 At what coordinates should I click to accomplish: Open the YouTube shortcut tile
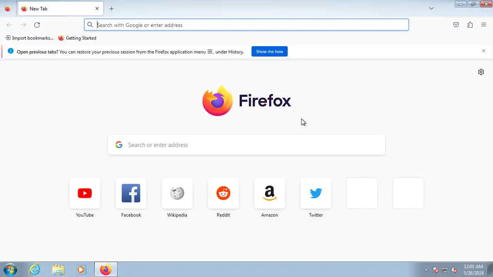click(x=85, y=193)
